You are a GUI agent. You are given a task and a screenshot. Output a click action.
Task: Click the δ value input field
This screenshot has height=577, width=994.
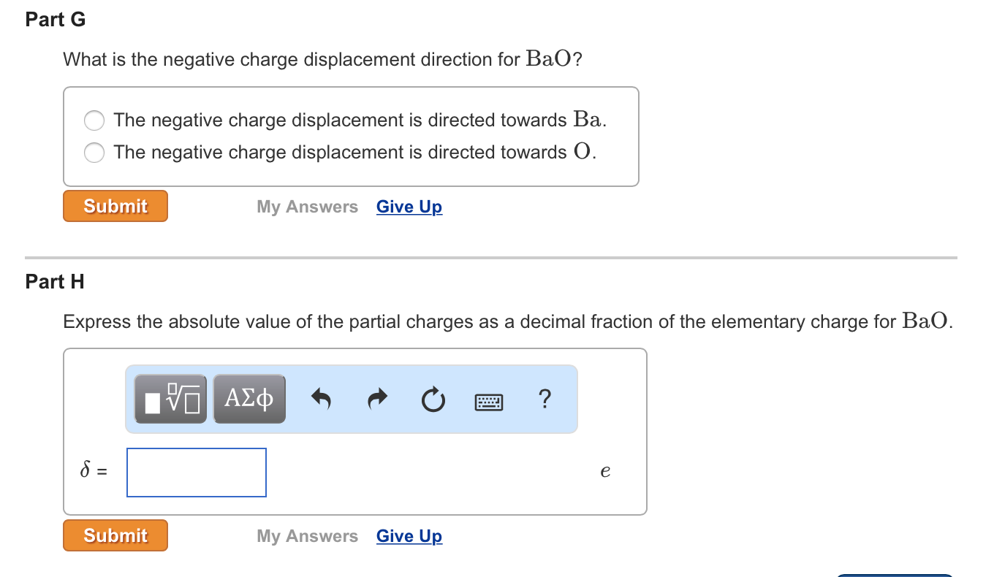tap(196, 472)
